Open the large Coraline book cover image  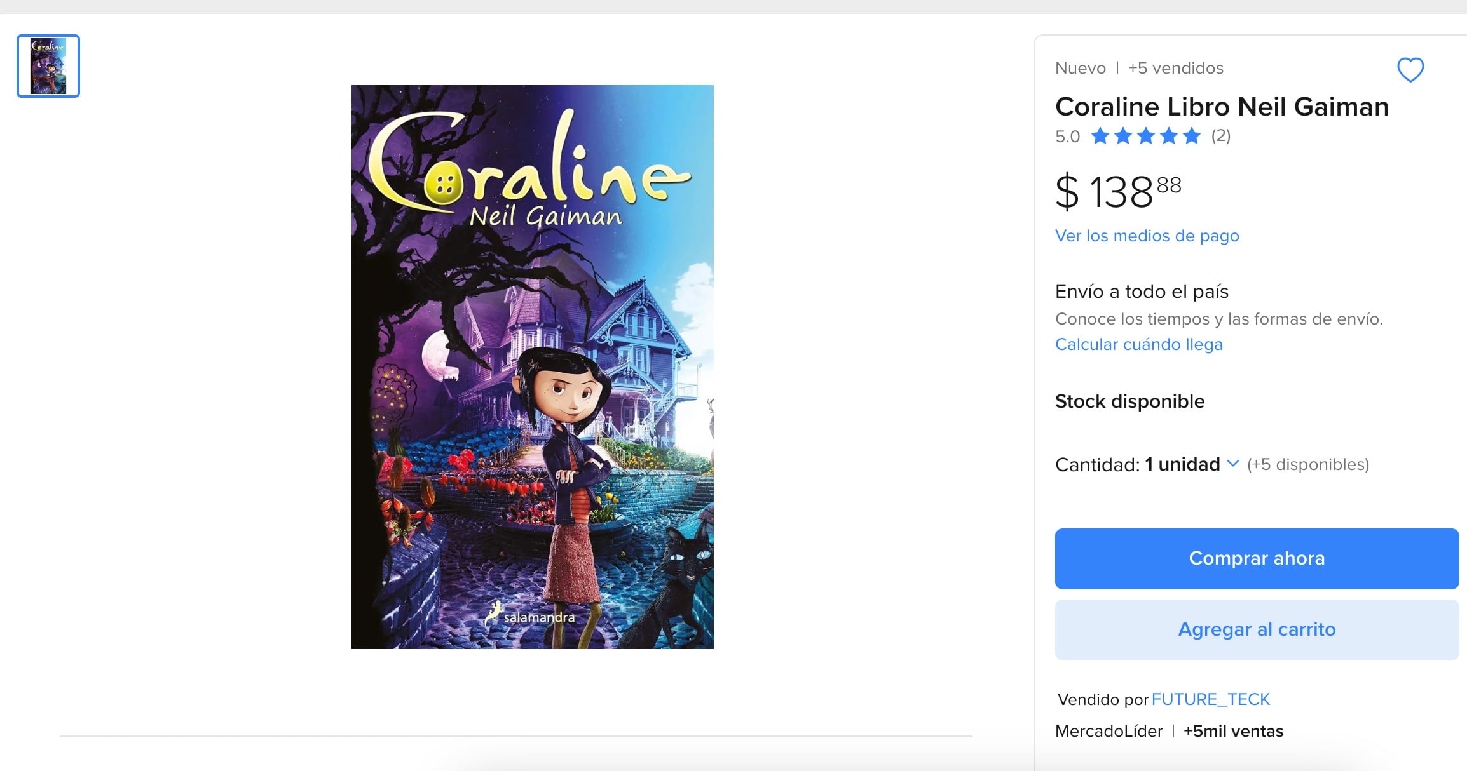(x=532, y=366)
